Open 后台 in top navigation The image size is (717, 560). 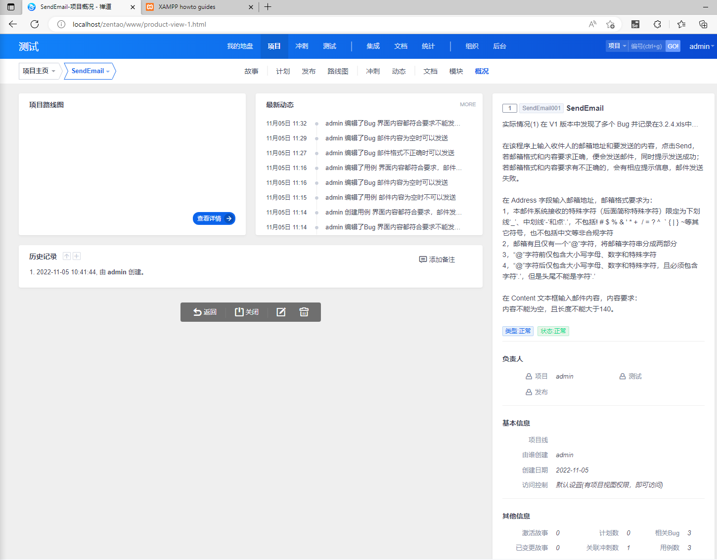coord(499,46)
